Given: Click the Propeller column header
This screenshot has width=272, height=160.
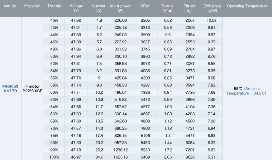Looking at the screenshot, I should point(32,6).
